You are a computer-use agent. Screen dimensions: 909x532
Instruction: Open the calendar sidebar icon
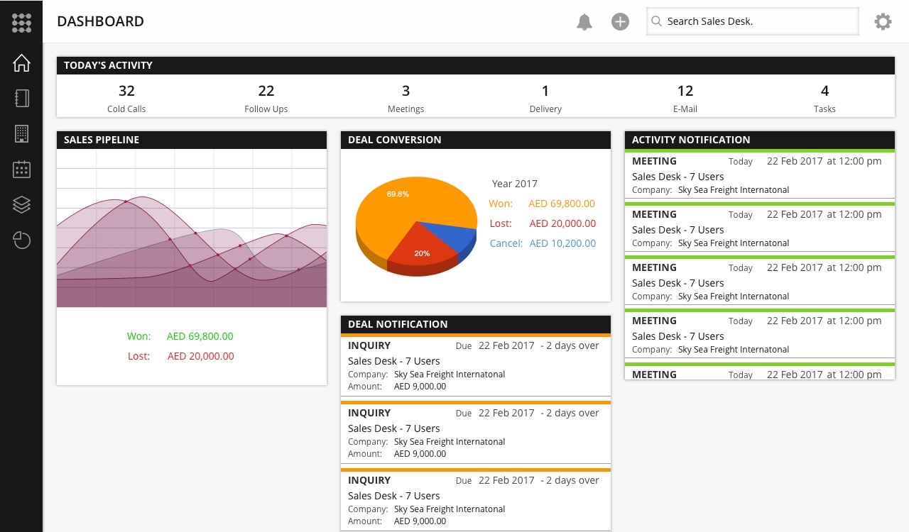click(21, 169)
